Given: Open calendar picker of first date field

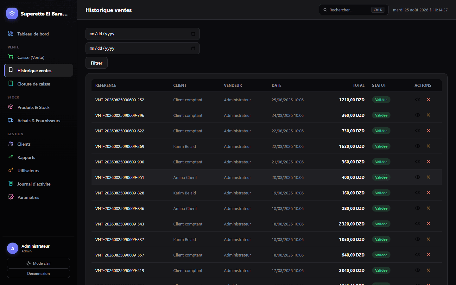Looking at the screenshot, I should (x=193, y=34).
